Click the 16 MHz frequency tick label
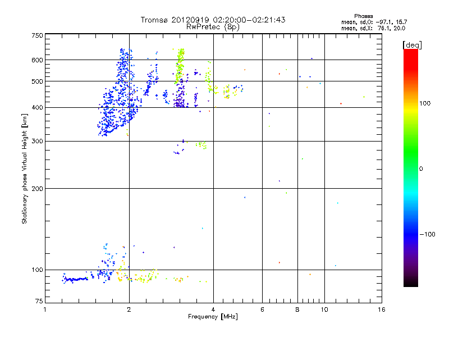Image resolution: width=449 pixels, height=337 pixels. click(382, 309)
